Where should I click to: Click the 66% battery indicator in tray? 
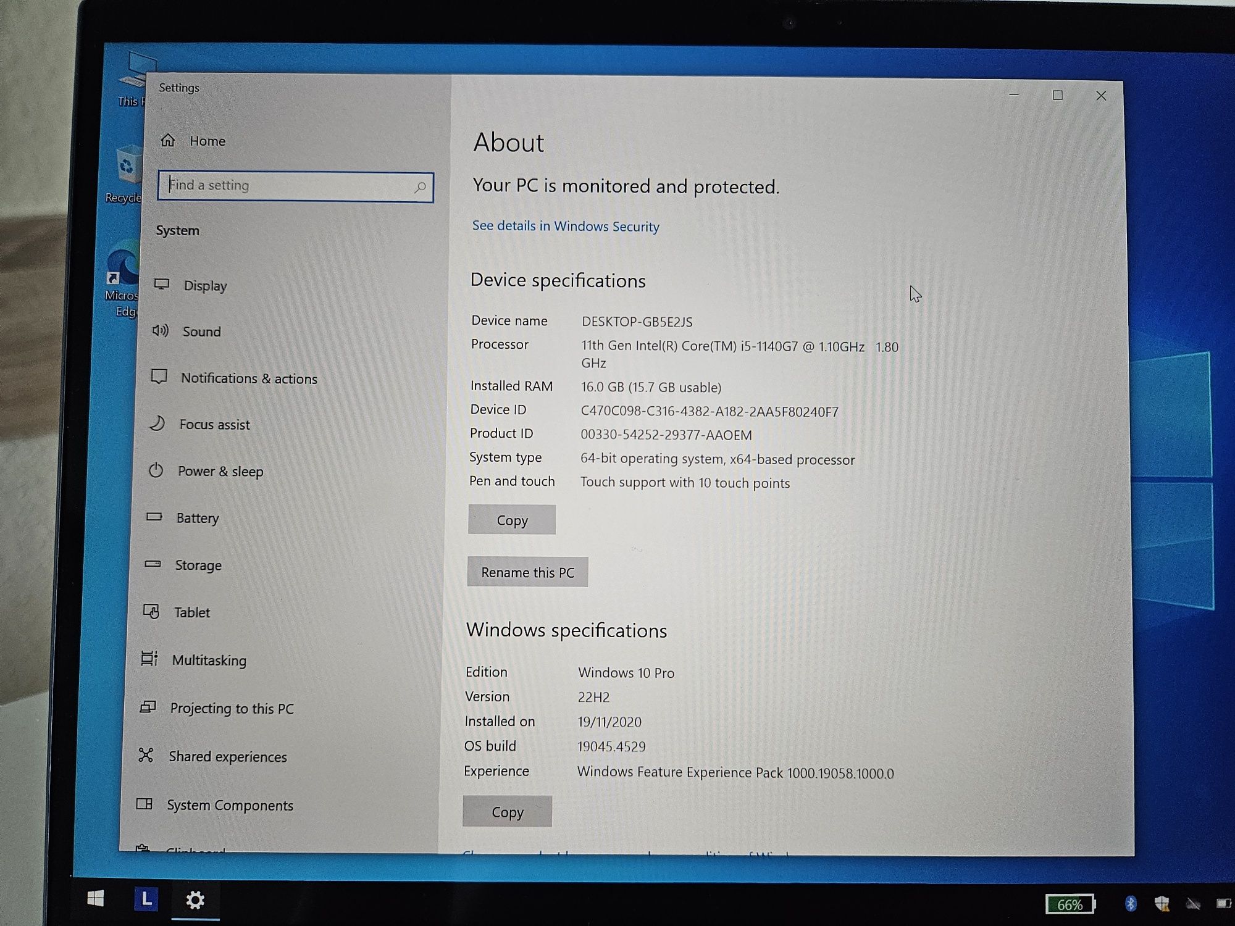pos(1070,904)
